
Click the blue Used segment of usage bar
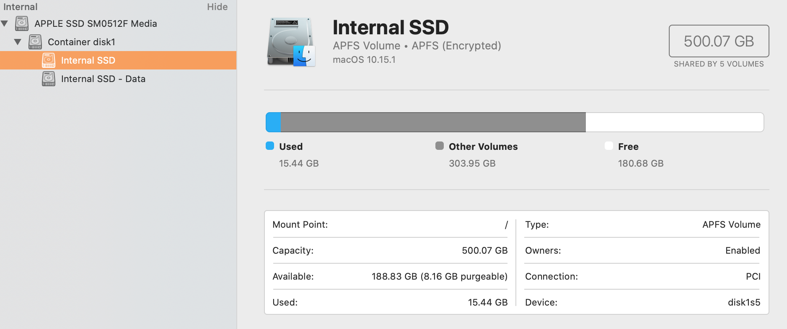[x=273, y=122]
